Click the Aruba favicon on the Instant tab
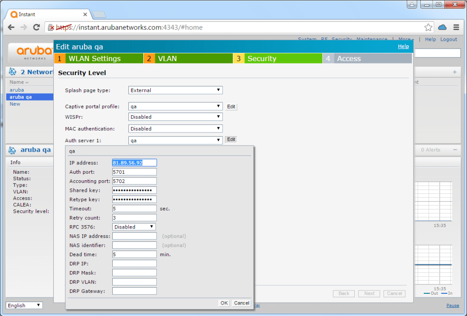The image size is (467, 316). (x=14, y=14)
